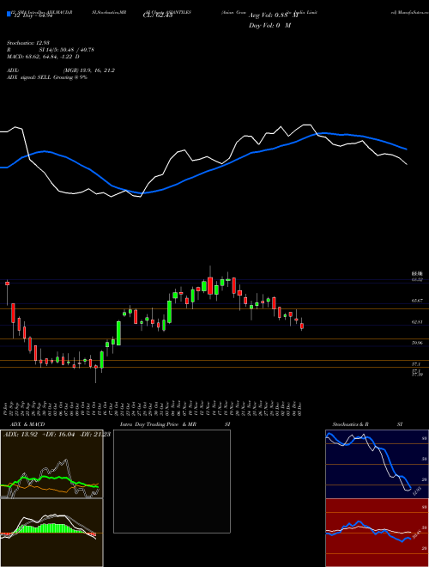Screen dimensions: 429x567
Task: Select the 'ADX: 13.92 +DY: 16.04' readout
Action: (x=39, y=435)
